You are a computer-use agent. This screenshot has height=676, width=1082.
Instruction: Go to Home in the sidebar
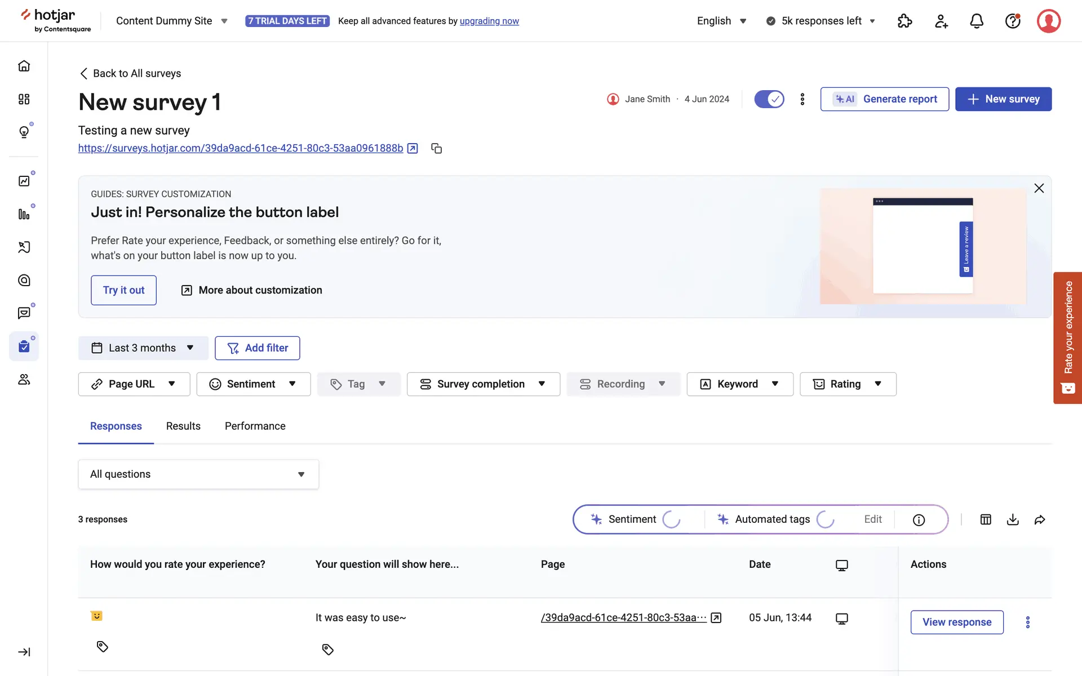coord(24,66)
